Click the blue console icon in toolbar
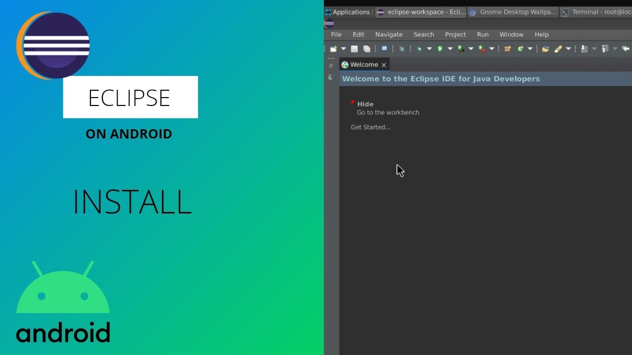 [384, 48]
